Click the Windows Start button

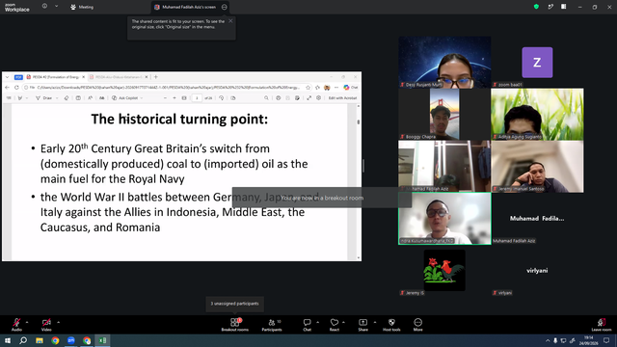(8, 340)
